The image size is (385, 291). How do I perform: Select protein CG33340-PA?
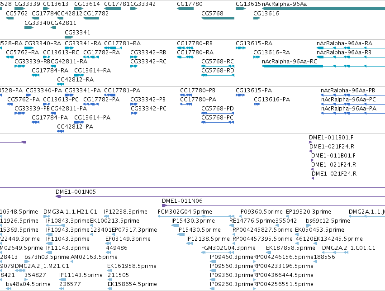click(x=44, y=91)
